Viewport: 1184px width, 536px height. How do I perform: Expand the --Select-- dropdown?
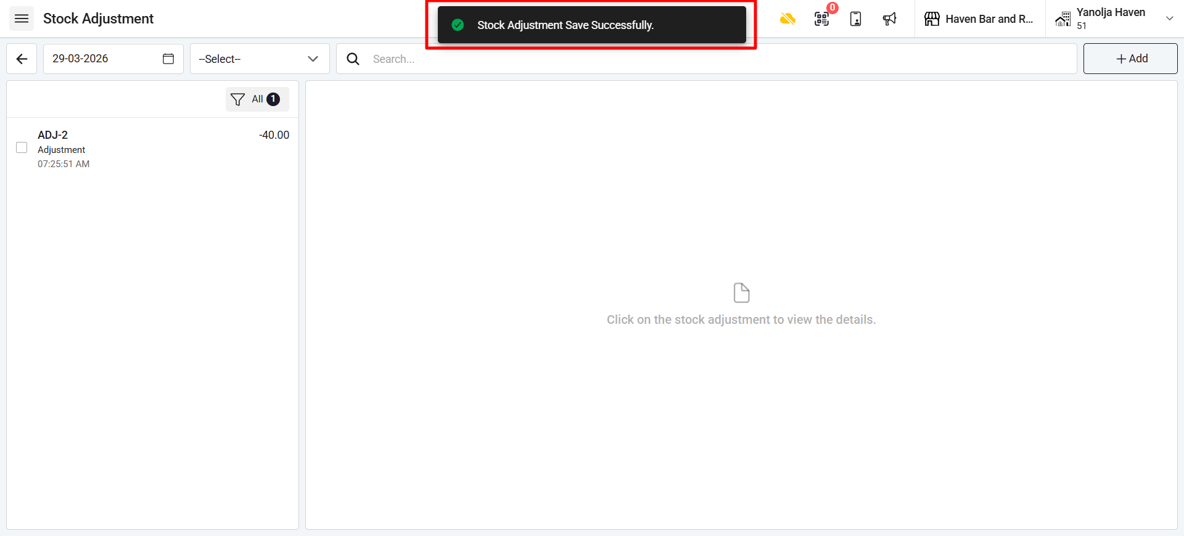260,59
